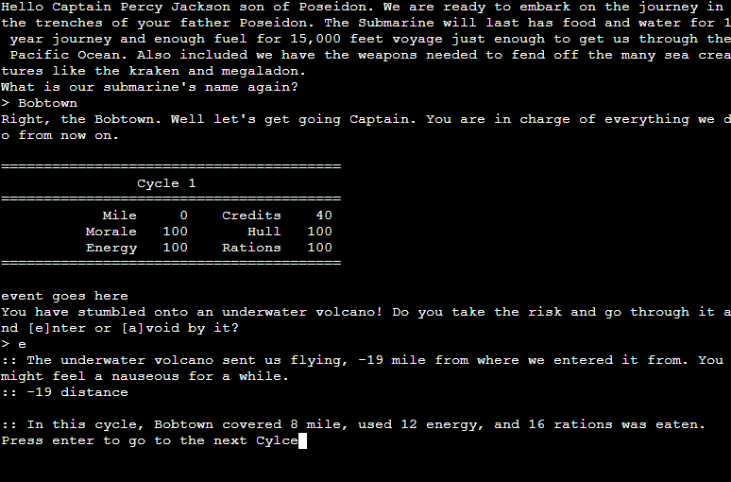Select the "Morale" stat label
Image resolution: width=731 pixels, height=482 pixels.
(x=110, y=232)
